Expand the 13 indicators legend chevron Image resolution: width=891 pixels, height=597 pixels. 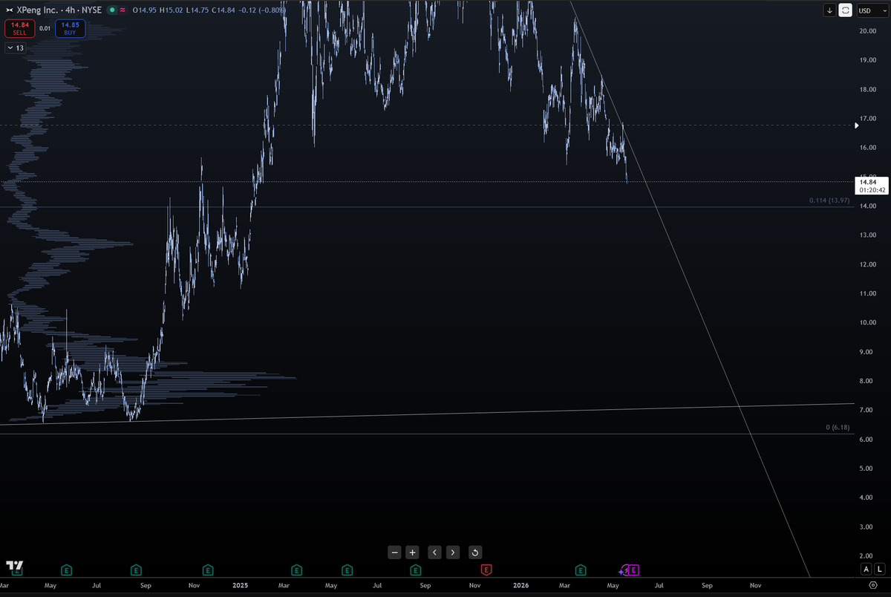point(15,48)
